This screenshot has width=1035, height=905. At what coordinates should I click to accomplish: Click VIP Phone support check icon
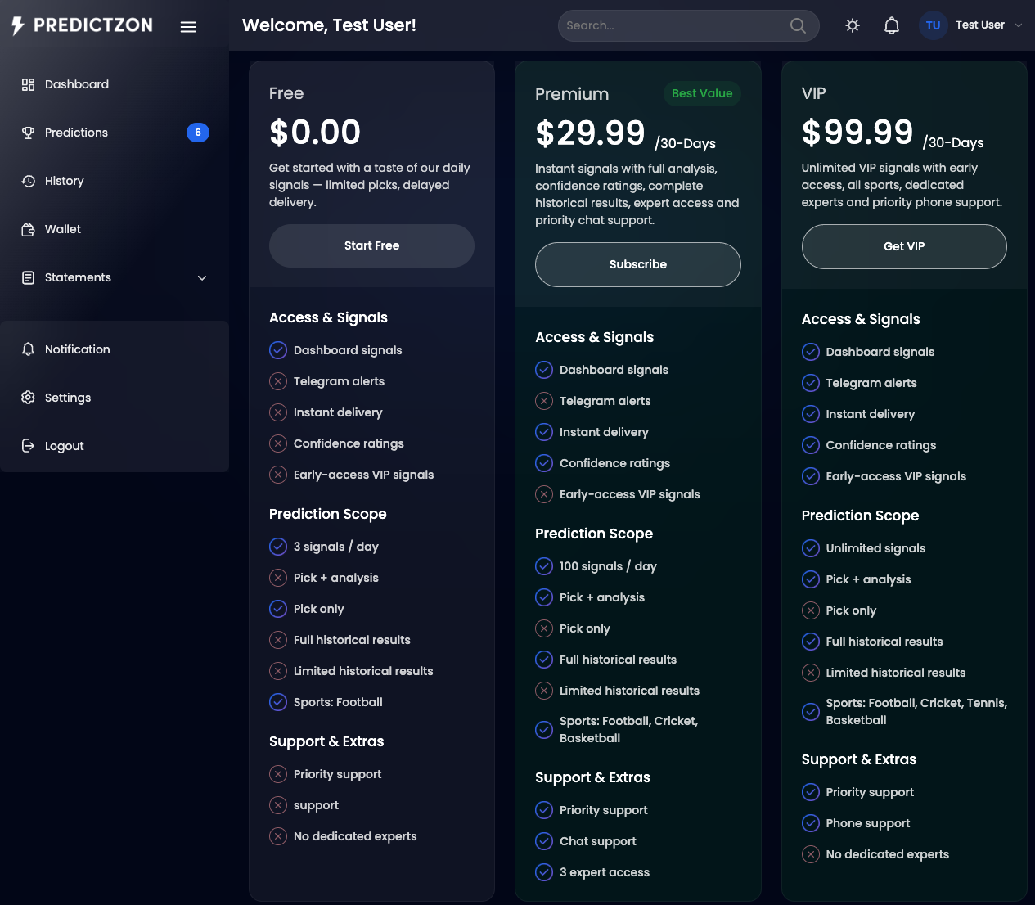click(x=811, y=823)
